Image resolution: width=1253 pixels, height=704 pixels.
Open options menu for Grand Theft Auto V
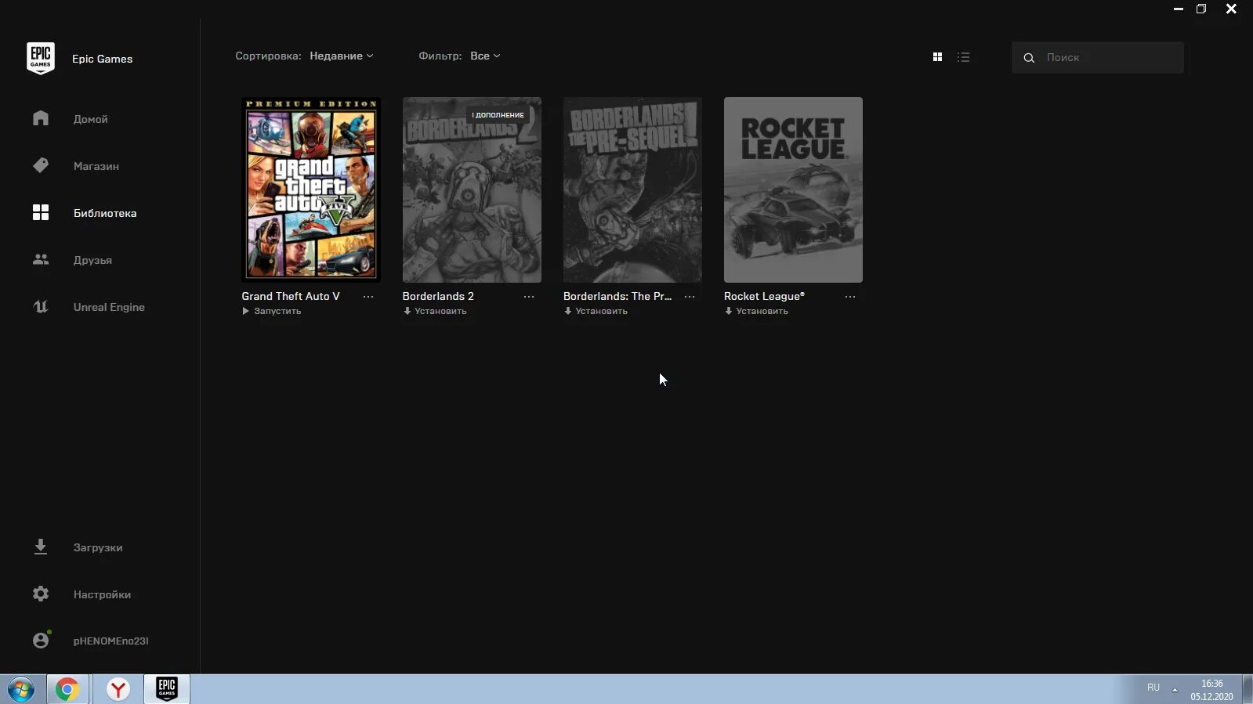coord(368,297)
